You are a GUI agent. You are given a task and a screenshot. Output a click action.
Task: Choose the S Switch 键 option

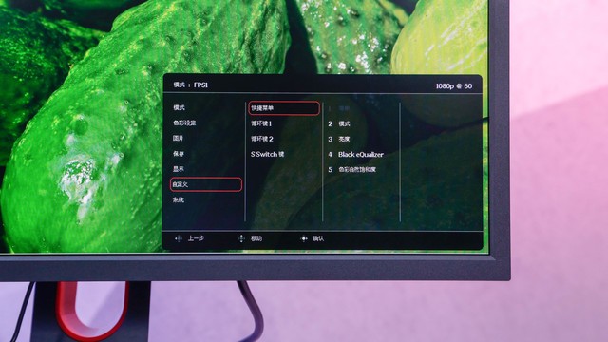267,154
